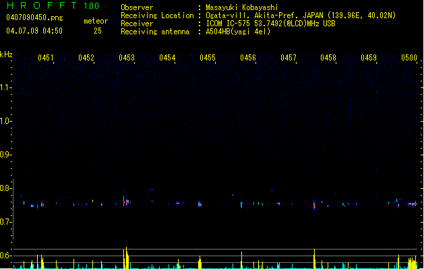This screenshot has width=424, height=269.
Task: Click the 0.7 frequency axis label
Action: click(5, 222)
